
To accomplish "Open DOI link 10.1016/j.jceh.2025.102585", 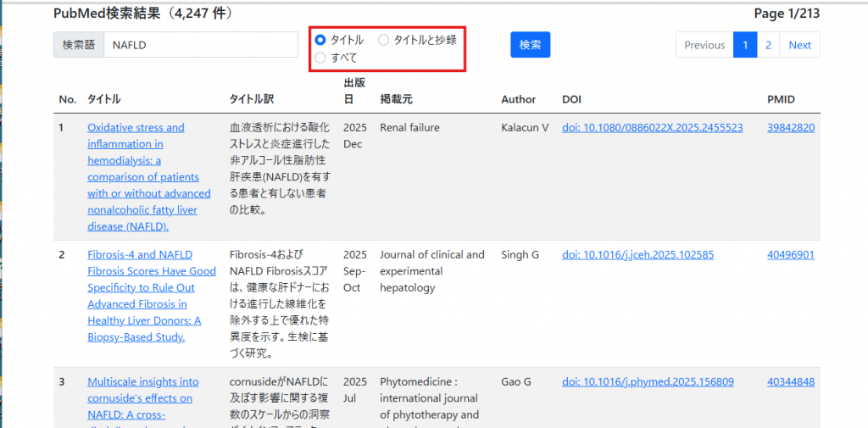I will (x=637, y=255).
